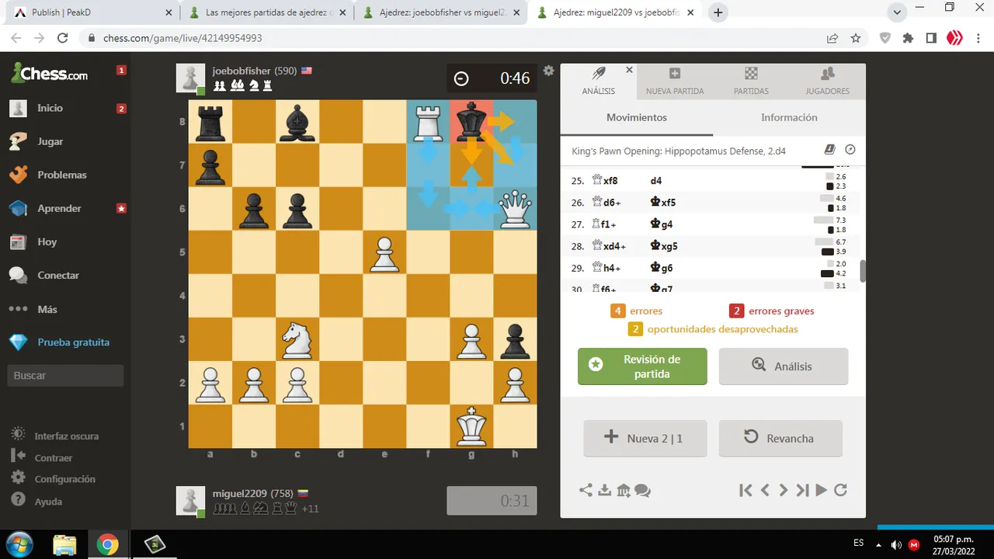The image size is (994, 559).
Task: Play through moves automatically
Action: click(821, 490)
